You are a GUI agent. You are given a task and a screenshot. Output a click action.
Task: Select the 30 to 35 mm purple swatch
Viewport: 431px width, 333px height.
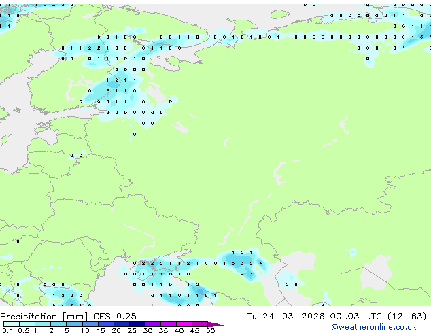pyautogui.click(x=153, y=324)
